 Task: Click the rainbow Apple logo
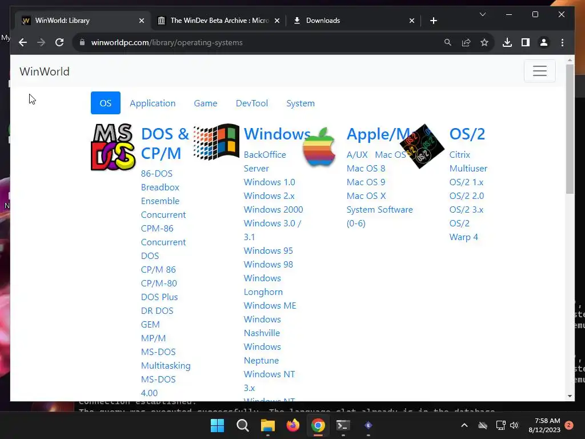click(319, 147)
